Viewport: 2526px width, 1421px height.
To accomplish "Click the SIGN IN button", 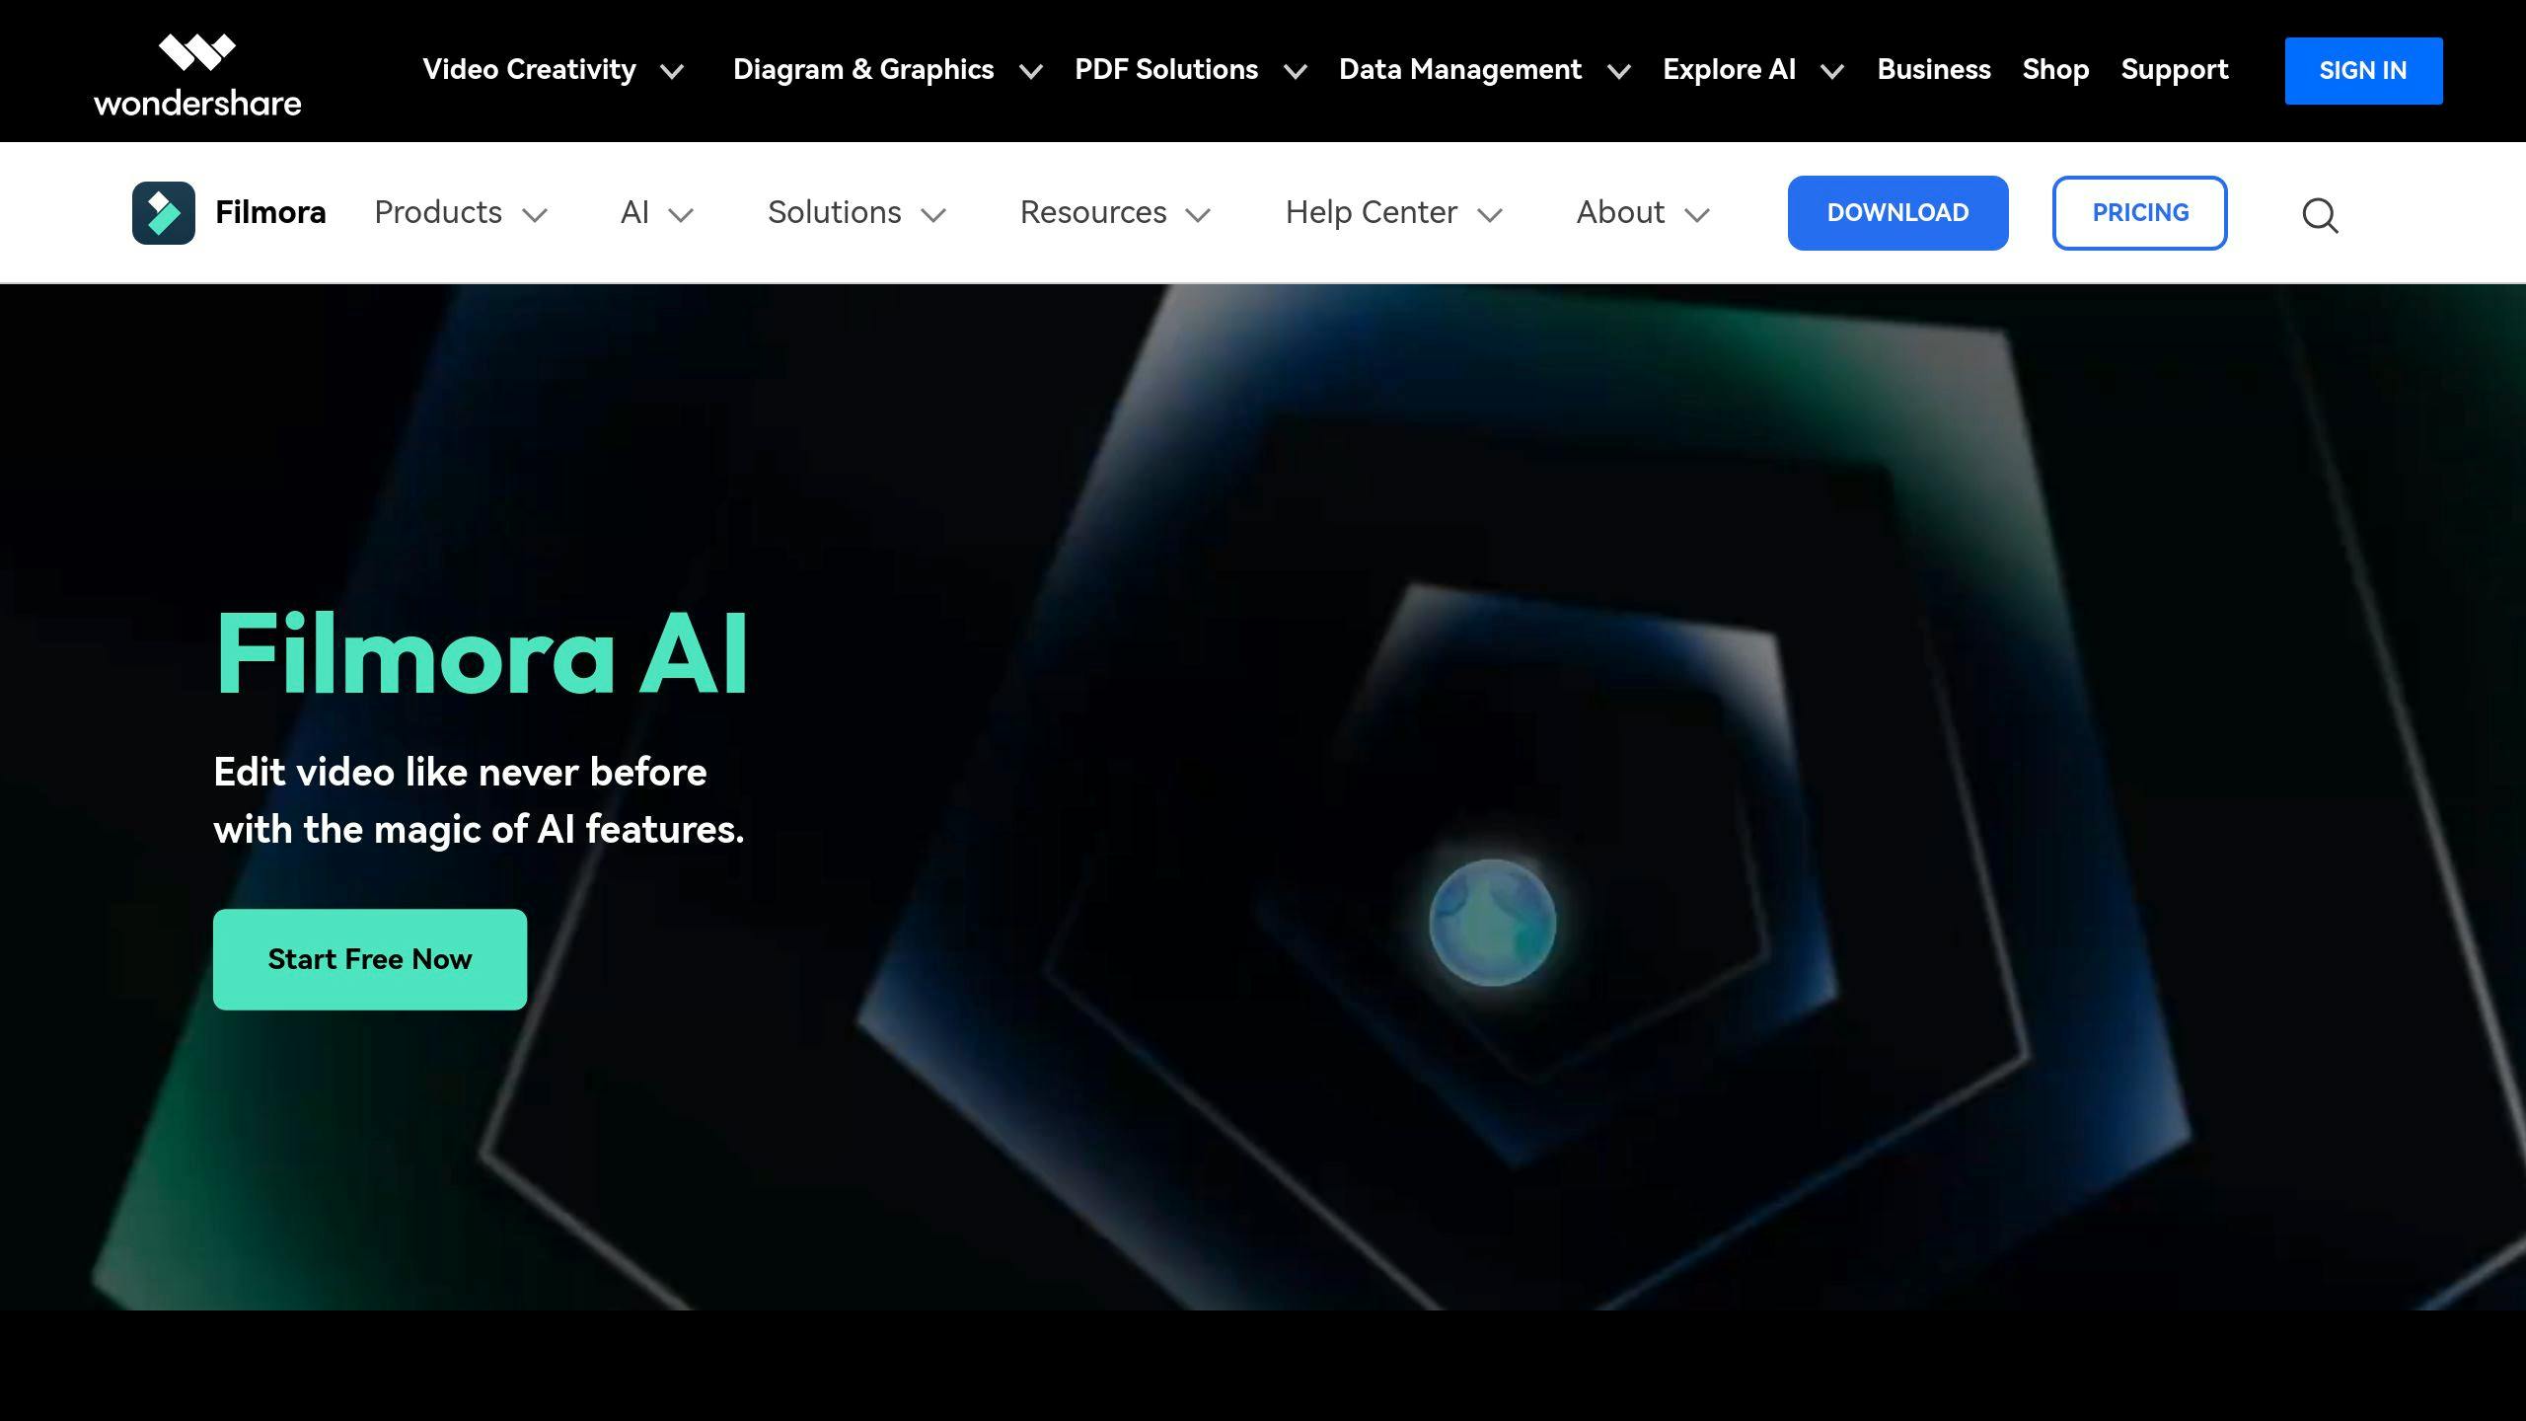I will click(2363, 71).
